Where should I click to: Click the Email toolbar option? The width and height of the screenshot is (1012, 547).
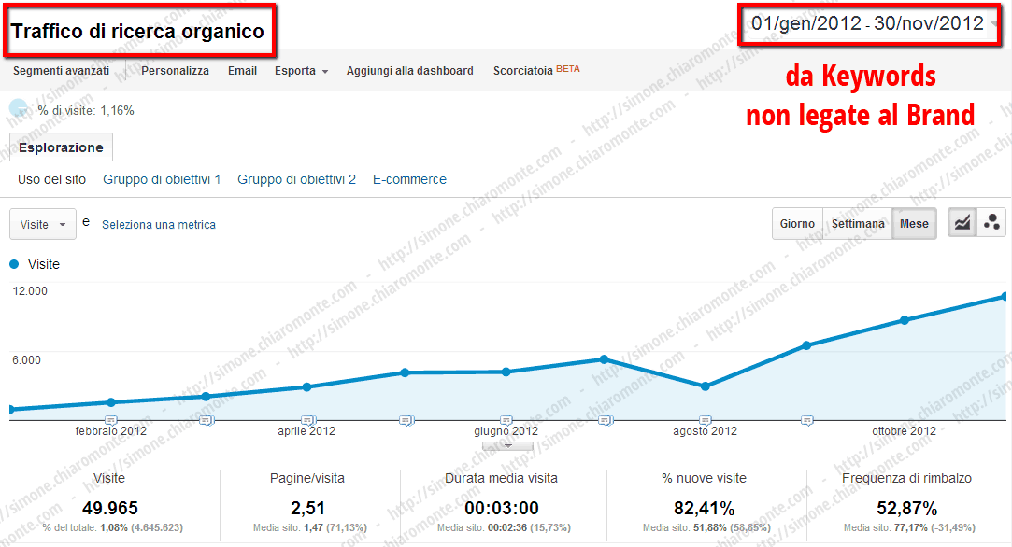[x=242, y=71]
